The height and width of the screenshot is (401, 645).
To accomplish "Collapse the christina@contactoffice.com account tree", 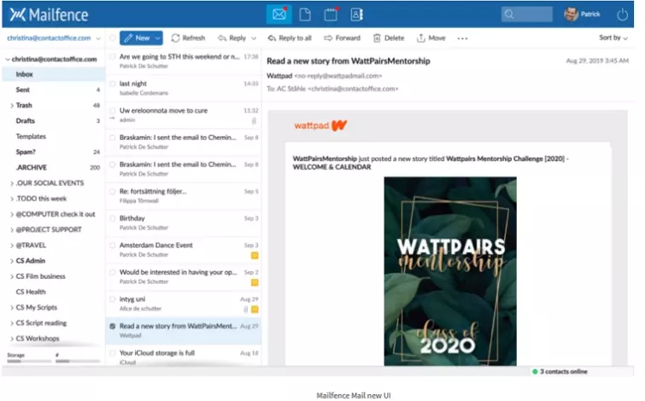I will point(8,59).
